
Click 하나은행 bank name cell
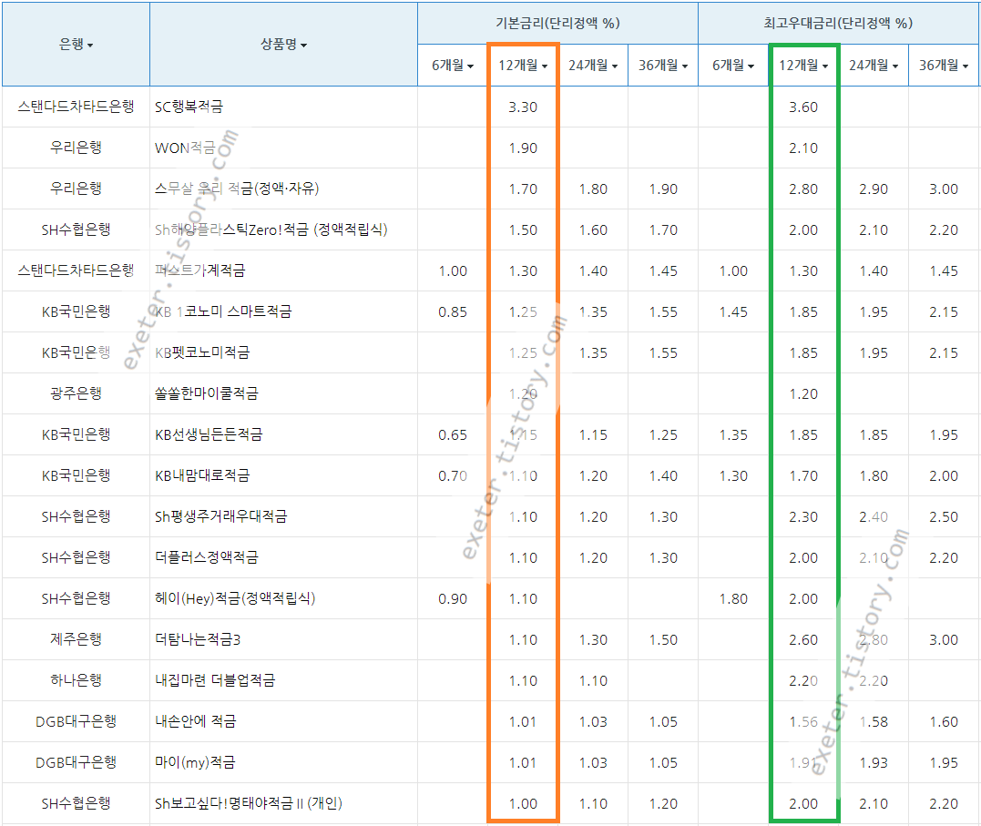[x=76, y=680]
